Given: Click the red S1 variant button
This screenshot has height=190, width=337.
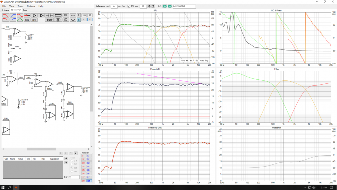Looking at the screenshot, I should tap(84, 156).
